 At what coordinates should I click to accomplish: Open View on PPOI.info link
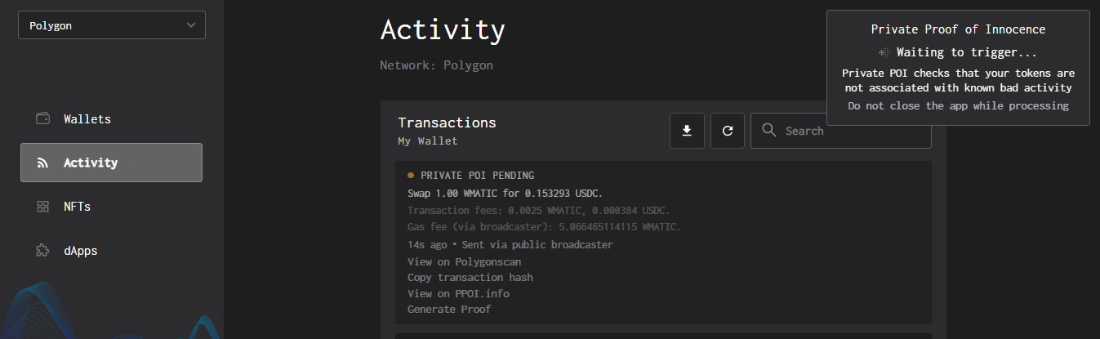[458, 294]
